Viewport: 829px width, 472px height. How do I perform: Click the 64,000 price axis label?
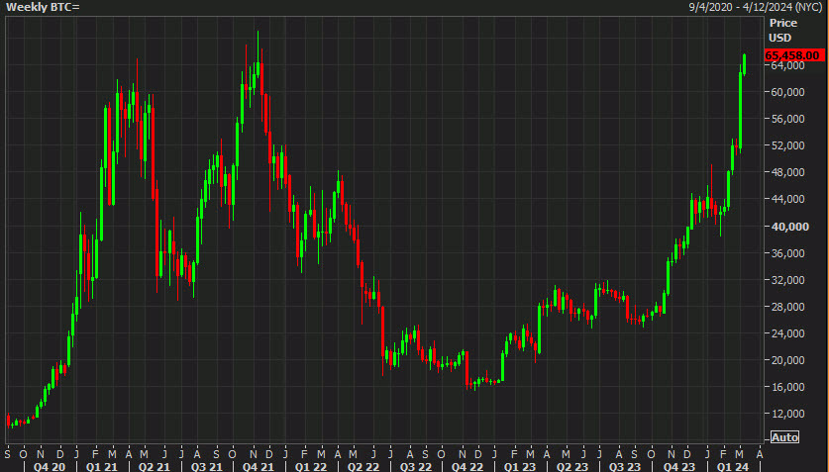[x=787, y=65]
